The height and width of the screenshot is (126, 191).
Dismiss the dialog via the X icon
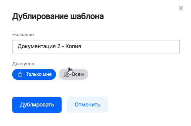click(x=181, y=8)
